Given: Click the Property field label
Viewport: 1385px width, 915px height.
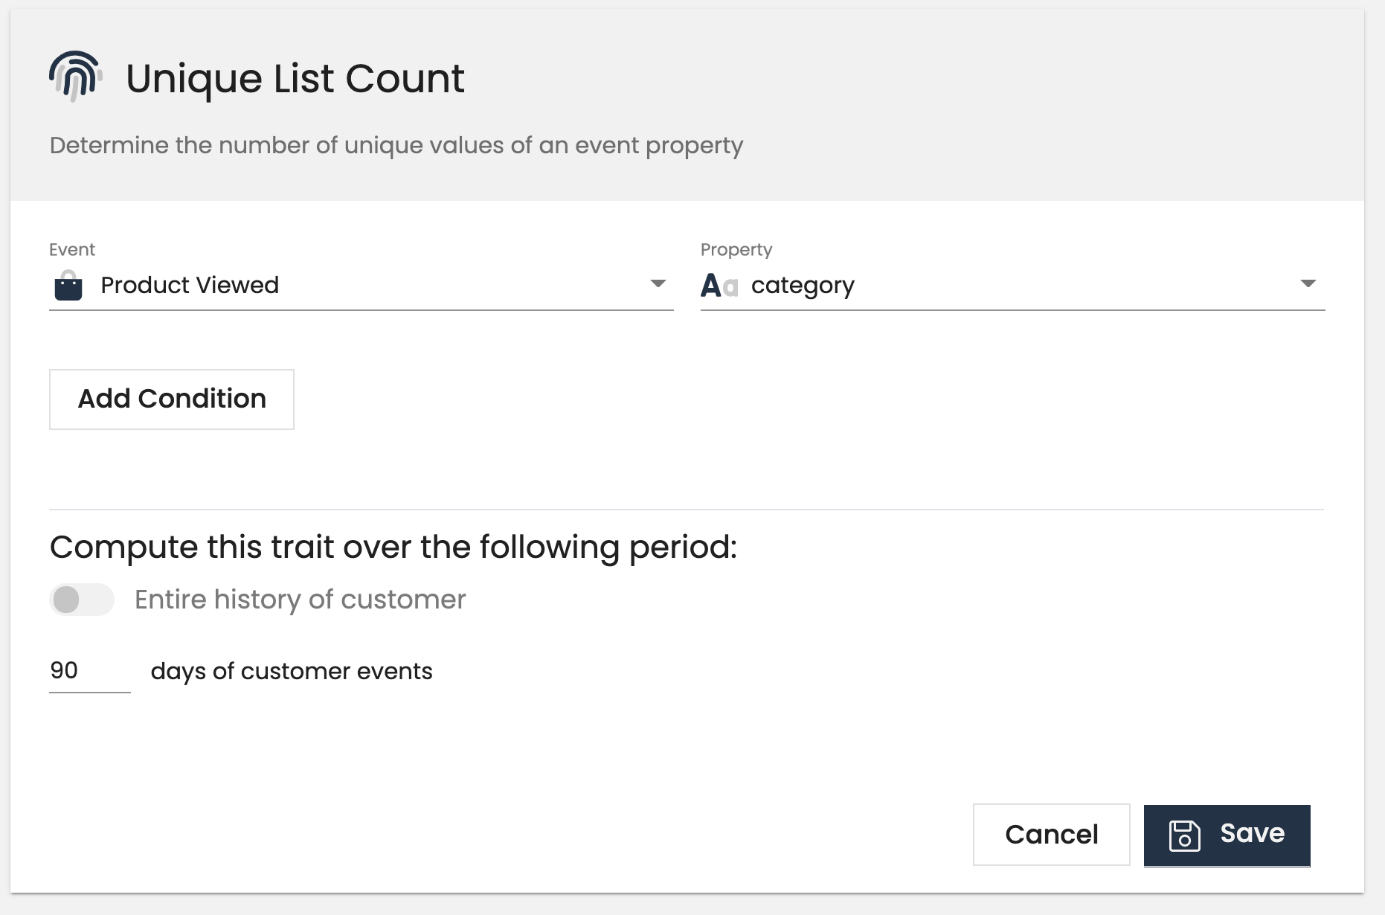Looking at the screenshot, I should [736, 249].
